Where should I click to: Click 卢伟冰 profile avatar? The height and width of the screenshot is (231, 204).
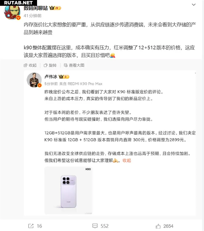pos(34,80)
